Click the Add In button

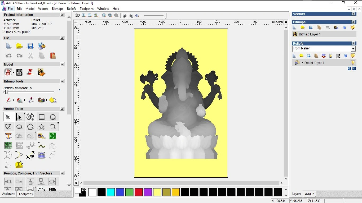309,194
